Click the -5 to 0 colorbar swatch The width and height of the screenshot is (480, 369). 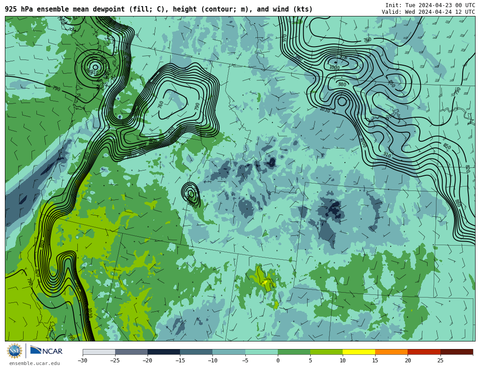point(261,352)
